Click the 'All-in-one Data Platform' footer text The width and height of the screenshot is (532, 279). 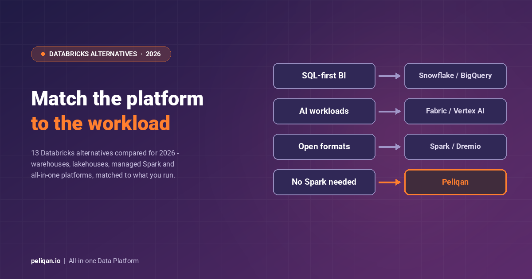[104, 261]
